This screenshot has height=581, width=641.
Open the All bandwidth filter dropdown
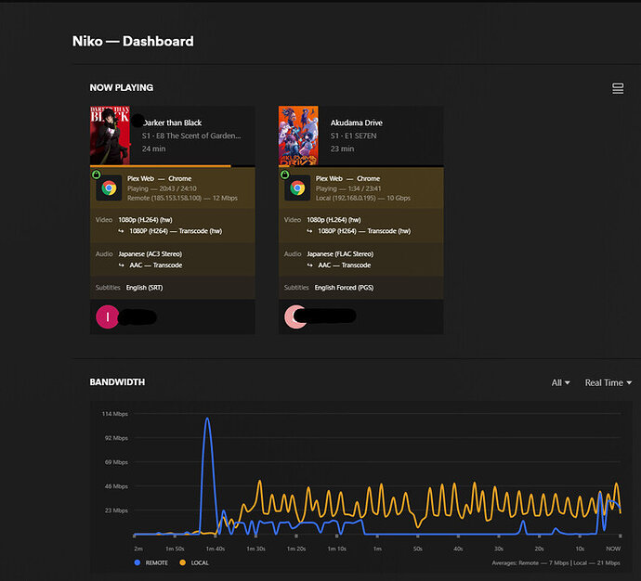coord(560,382)
